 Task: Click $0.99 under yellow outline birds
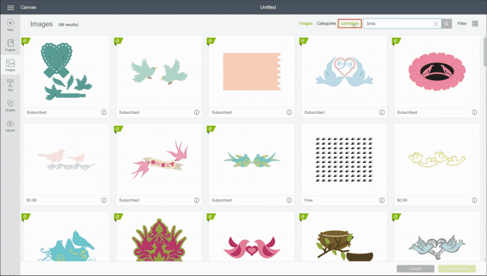coord(402,201)
